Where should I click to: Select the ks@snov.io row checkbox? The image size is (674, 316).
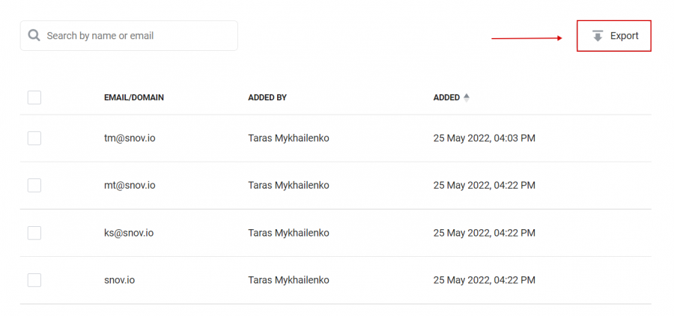point(34,233)
